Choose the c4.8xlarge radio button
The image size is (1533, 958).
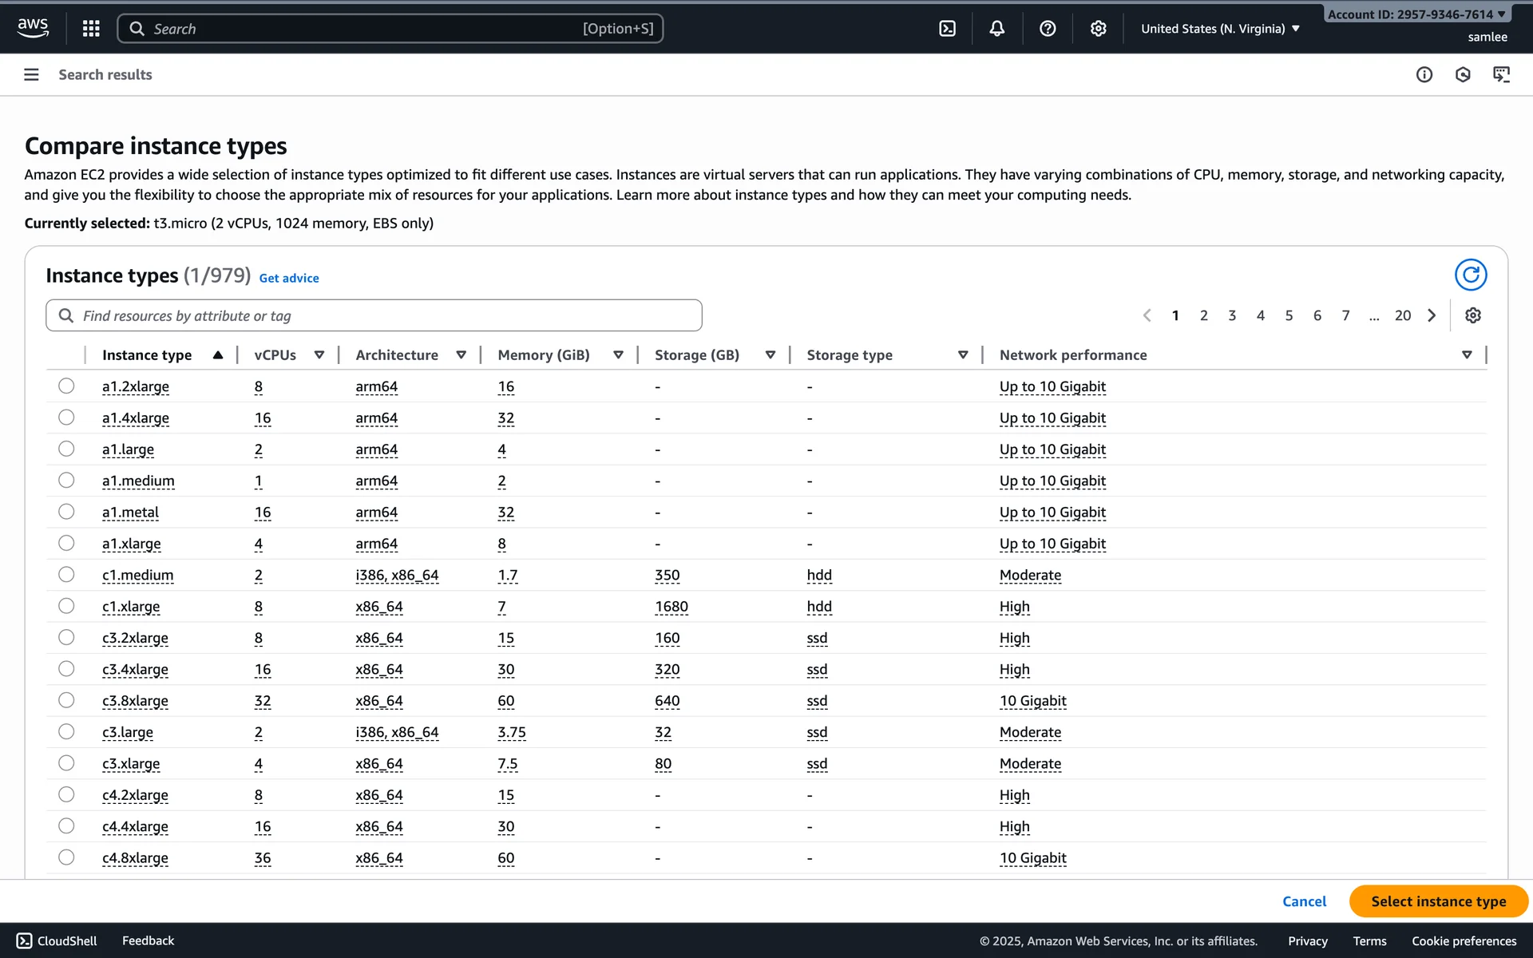(66, 857)
